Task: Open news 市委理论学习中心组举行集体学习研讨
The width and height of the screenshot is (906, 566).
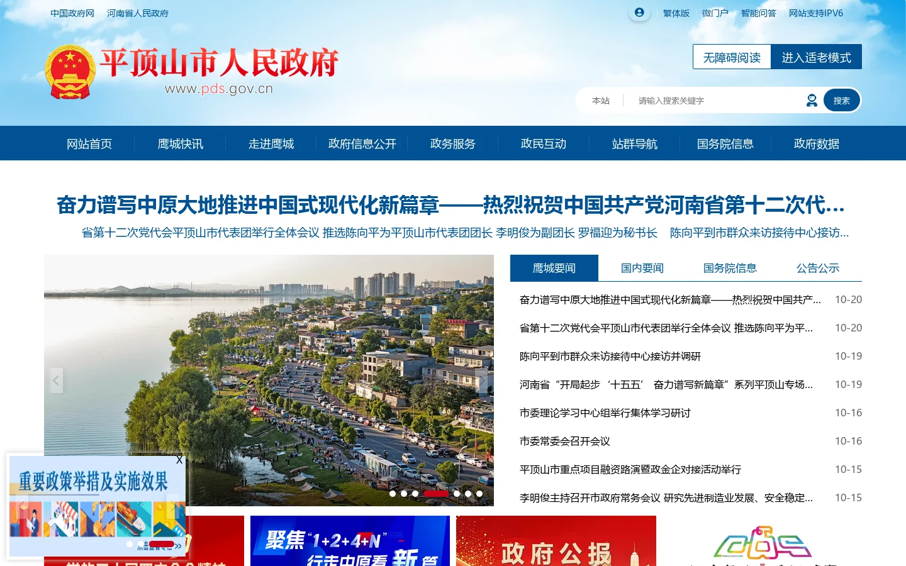Action: pos(605,413)
